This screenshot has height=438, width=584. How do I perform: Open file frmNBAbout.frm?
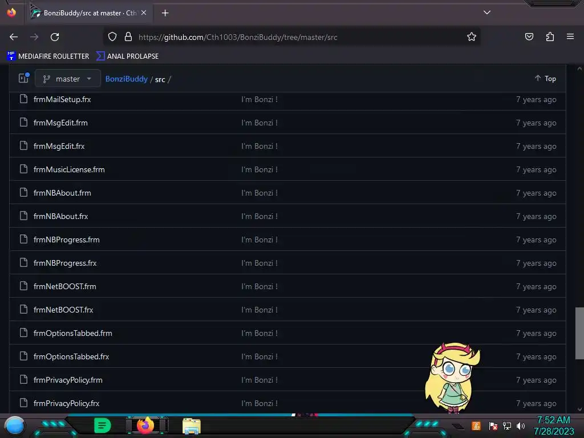click(62, 193)
